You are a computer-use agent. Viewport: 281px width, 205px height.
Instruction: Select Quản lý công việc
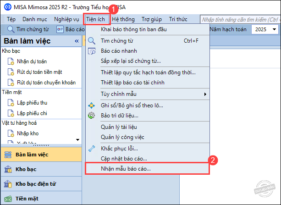148,137
